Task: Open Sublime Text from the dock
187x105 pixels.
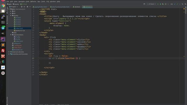Action: click(3, 45)
